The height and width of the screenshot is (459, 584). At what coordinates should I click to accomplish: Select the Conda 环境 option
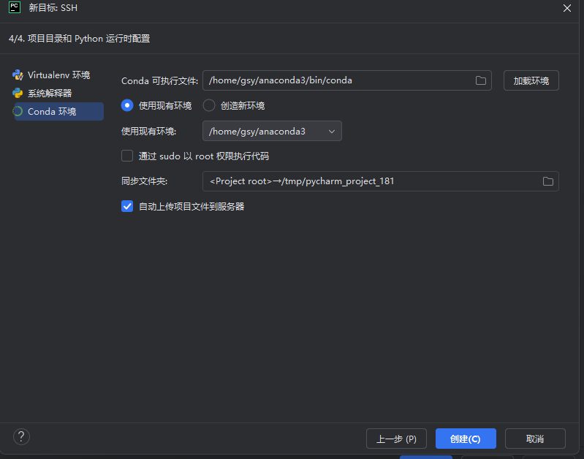[59, 111]
